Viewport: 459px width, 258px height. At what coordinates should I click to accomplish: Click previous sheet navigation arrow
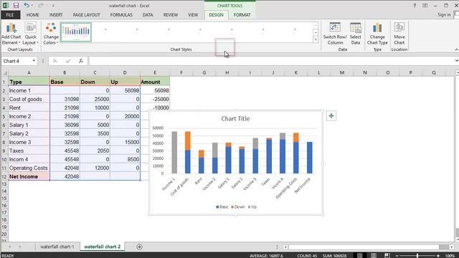point(9,247)
